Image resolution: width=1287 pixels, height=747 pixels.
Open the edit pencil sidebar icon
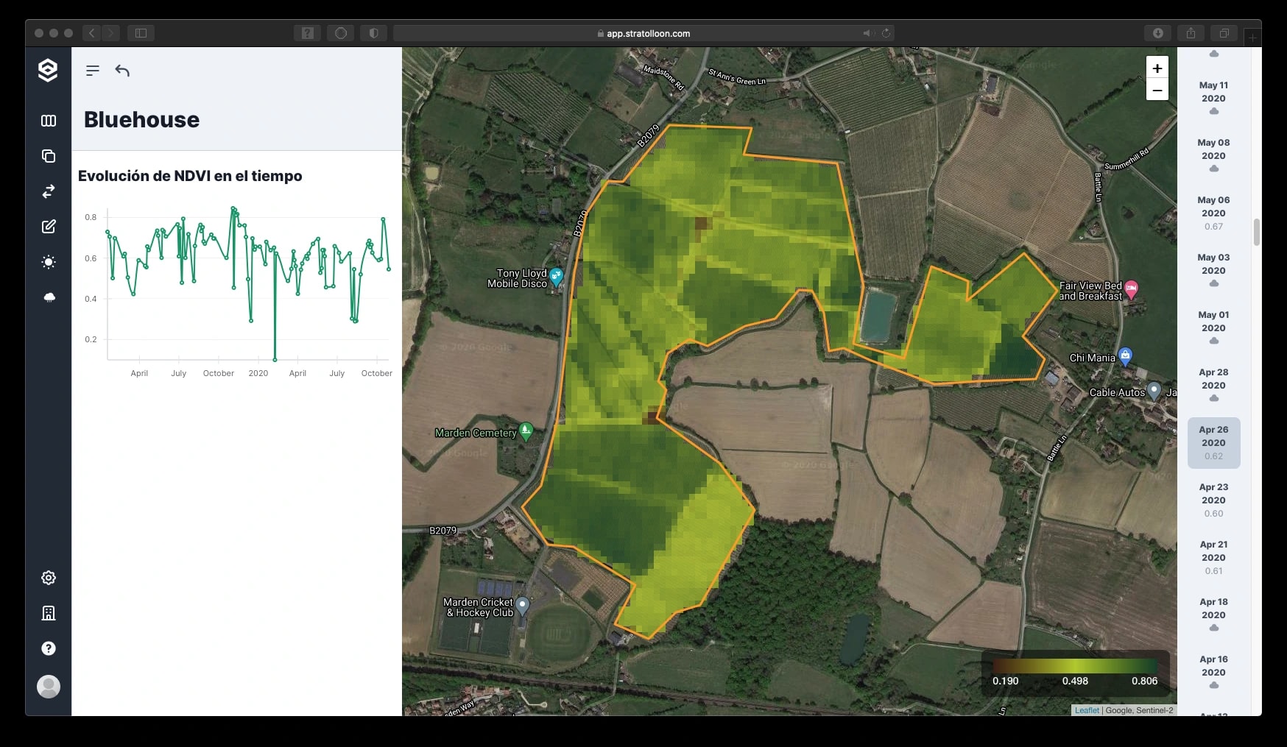point(49,227)
